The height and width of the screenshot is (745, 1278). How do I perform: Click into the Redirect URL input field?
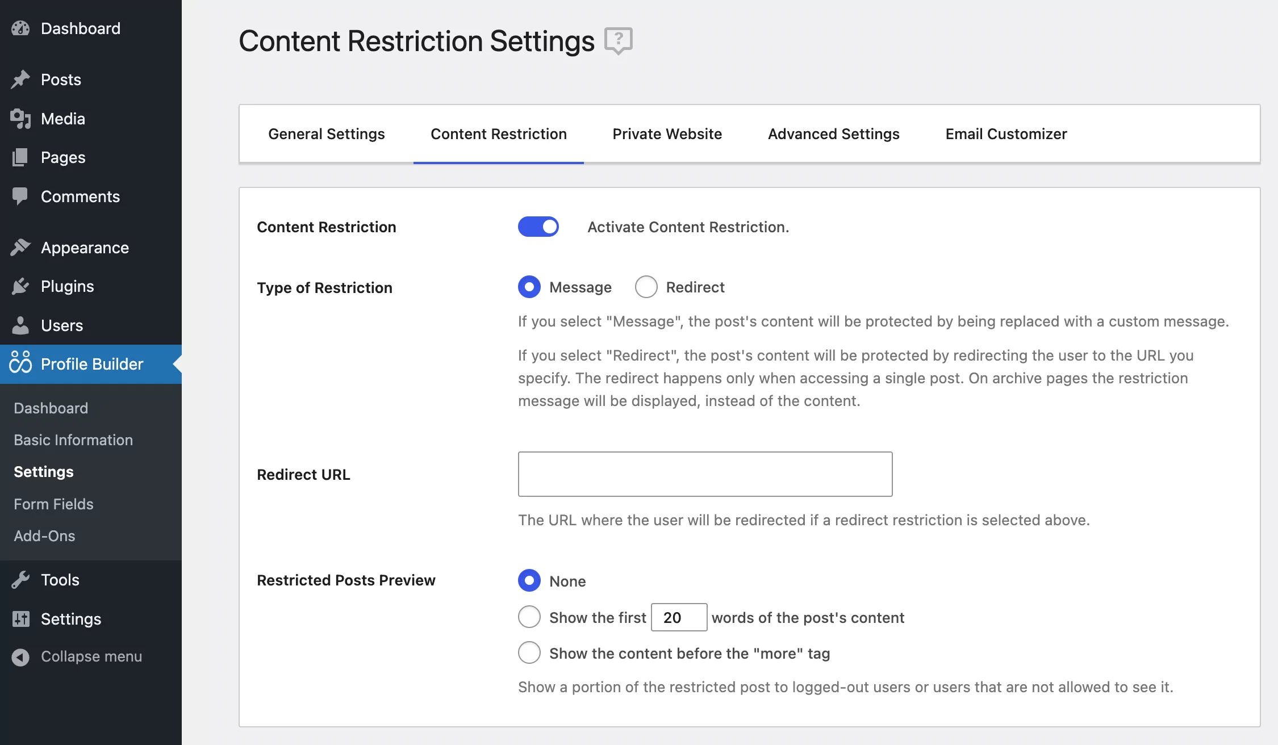(705, 474)
